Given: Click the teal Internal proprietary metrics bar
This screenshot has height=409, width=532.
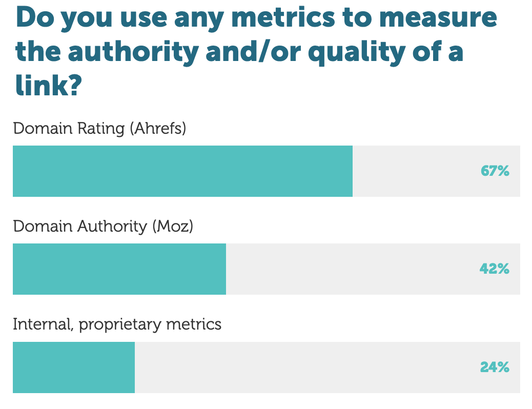Looking at the screenshot, I should coord(74,367).
